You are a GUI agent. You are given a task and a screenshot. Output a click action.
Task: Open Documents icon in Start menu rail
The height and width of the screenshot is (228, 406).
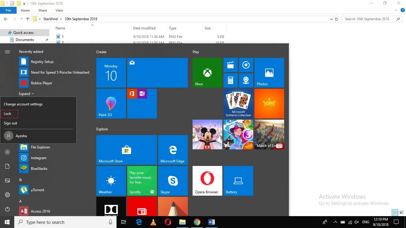click(x=7, y=166)
